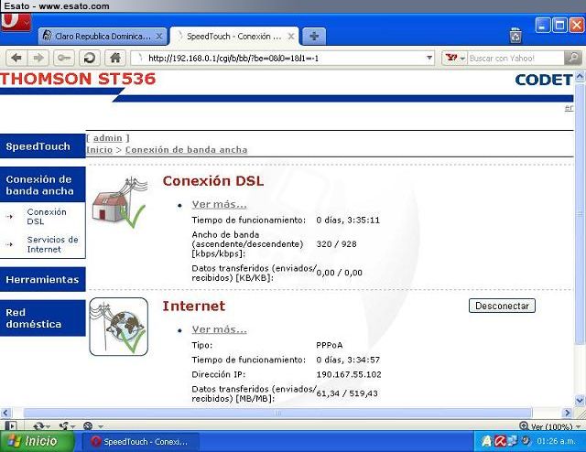Go to the Inicio breadcrumb link
The height and width of the screenshot is (452, 586).
99,150
